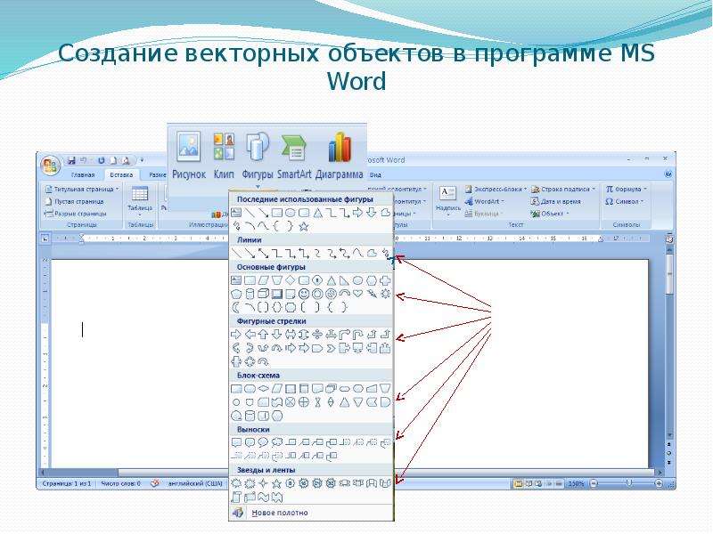713x534 pixels.
Task: Choose the sun shape in Основные фигуры
Action: (x=386, y=294)
